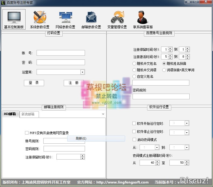213x187 pixels.
Task: Open 系统参数设置 tools icon
Action: tap(40, 19)
